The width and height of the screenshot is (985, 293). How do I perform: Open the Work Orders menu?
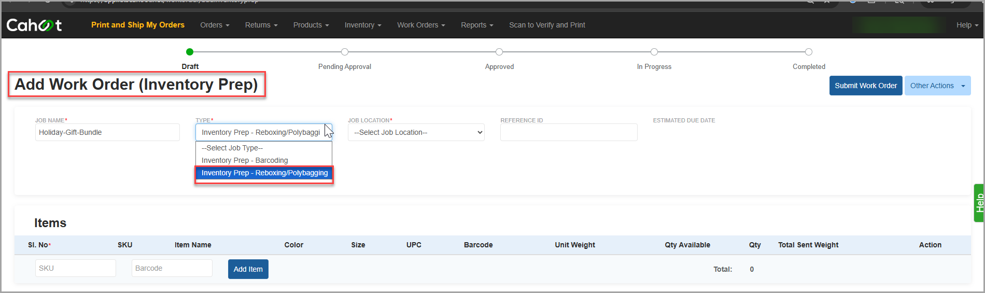pyautogui.click(x=421, y=25)
